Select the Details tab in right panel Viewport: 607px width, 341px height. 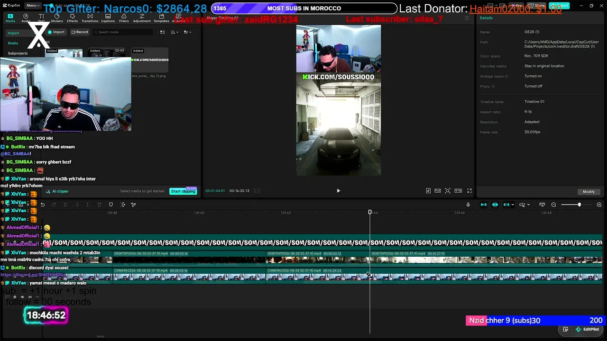(486, 18)
